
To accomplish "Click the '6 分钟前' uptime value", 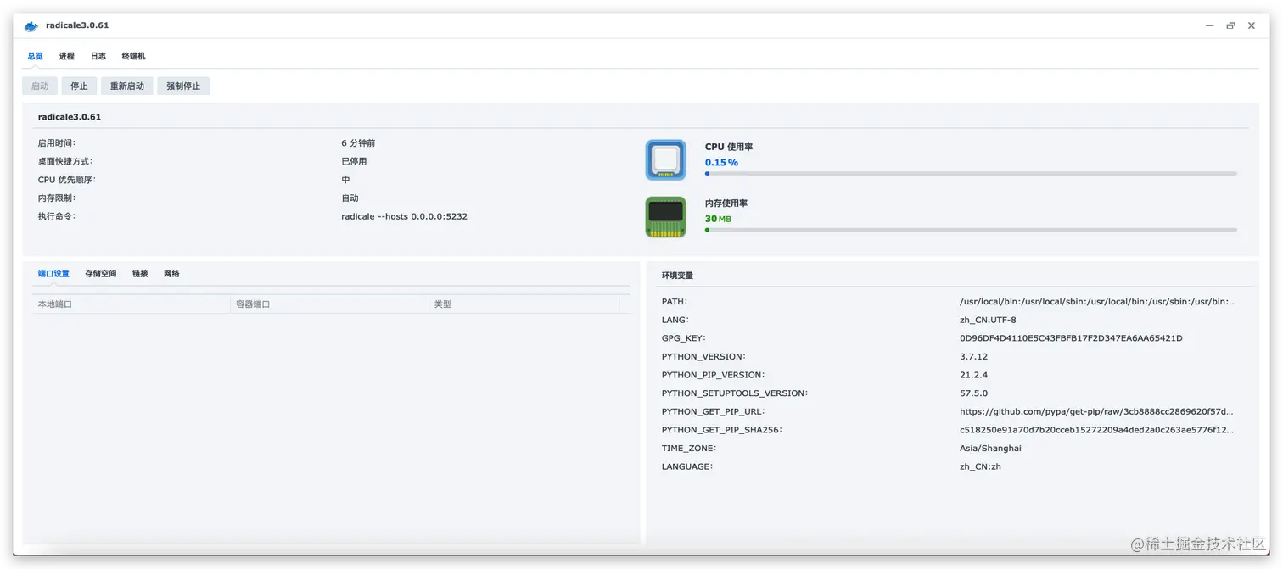I will [x=358, y=143].
